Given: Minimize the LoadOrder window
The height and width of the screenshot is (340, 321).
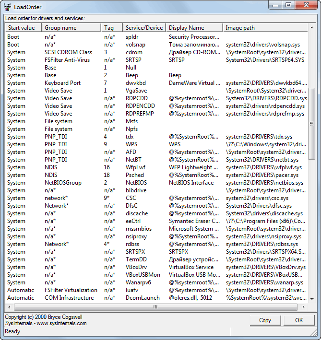Looking at the screenshot, I should (275, 5).
